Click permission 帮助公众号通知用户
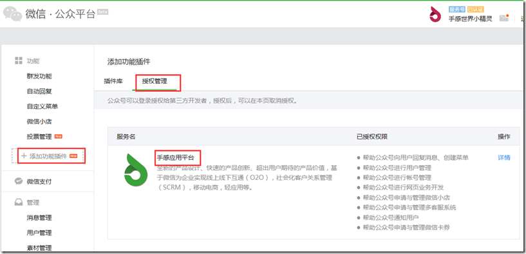Screen dimensions: 526x254 pyautogui.click(x=390, y=218)
